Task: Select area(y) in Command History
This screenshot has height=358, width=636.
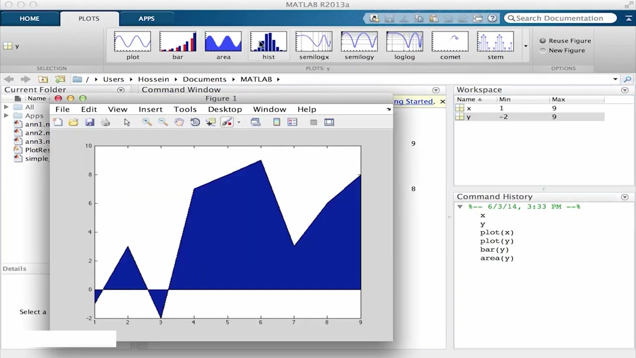Action: [497, 258]
